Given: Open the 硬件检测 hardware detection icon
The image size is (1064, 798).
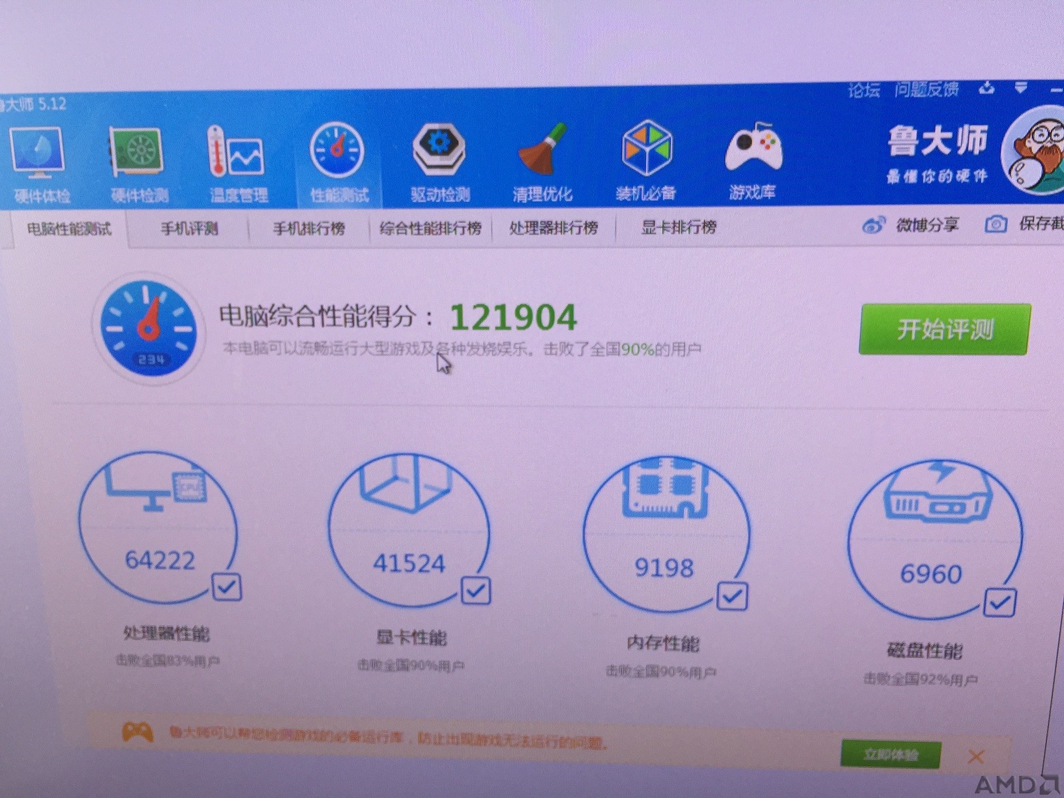Looking at the screenshot, I should click(136, 153).
